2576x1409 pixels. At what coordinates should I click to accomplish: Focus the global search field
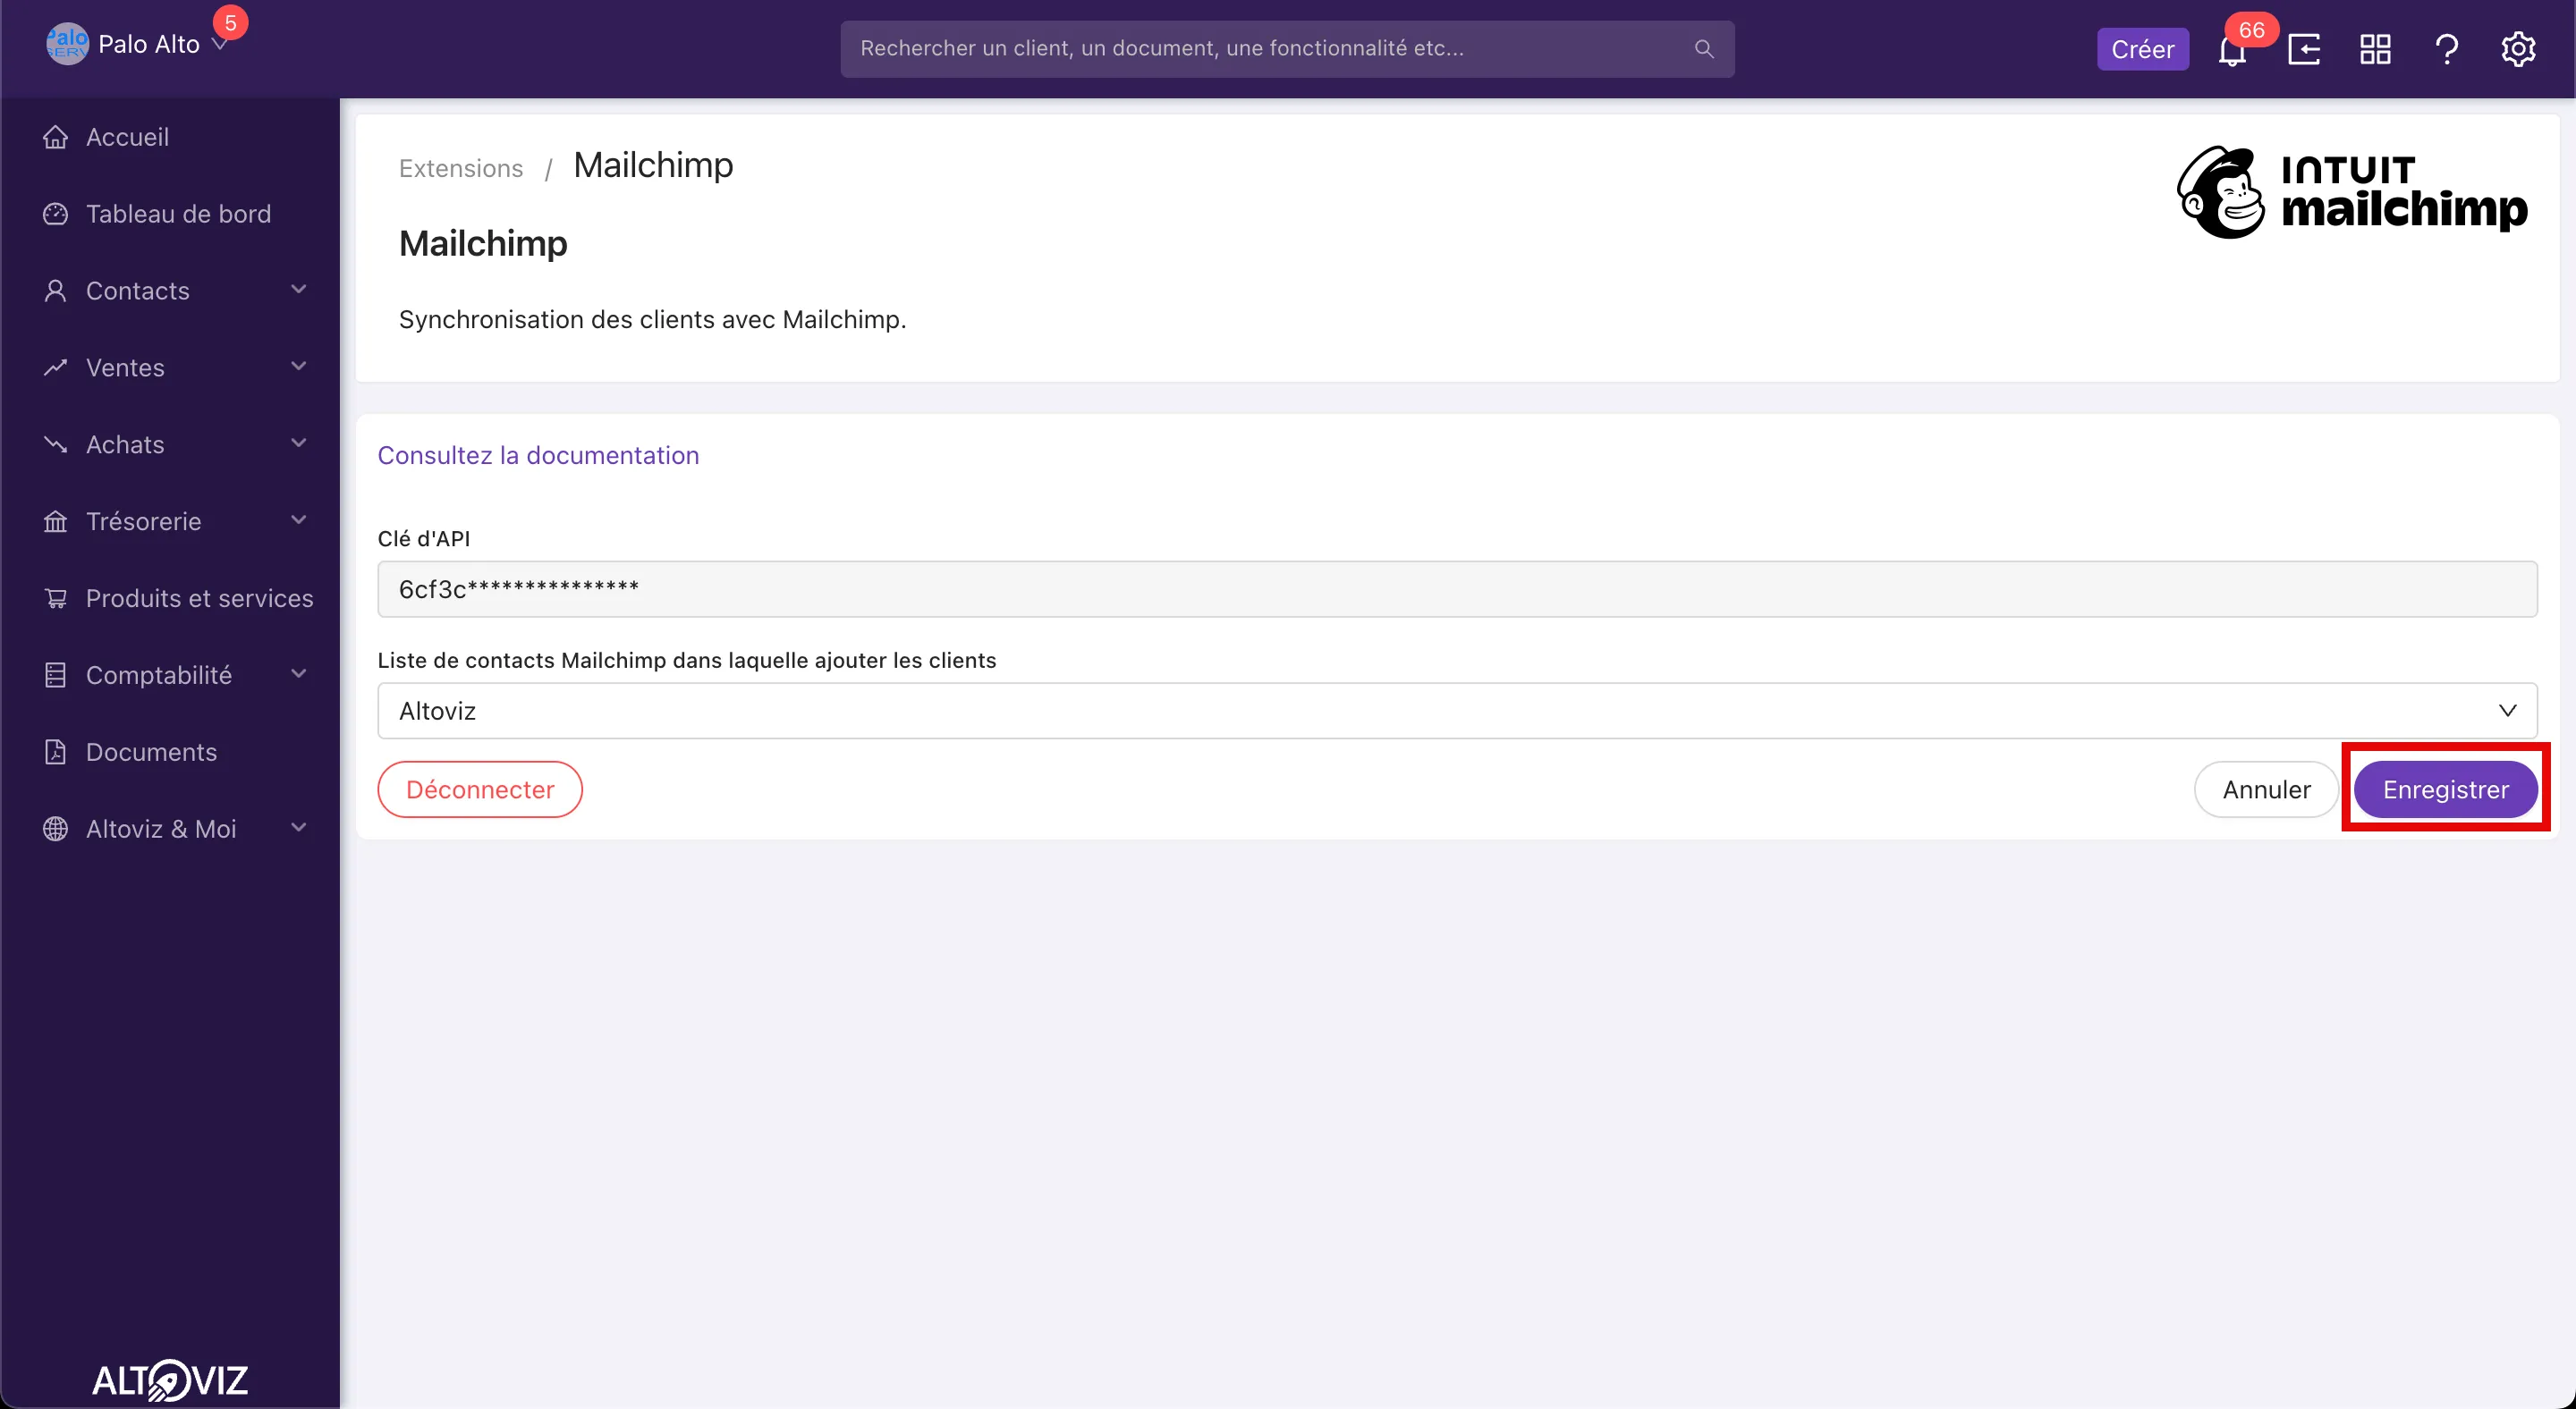[1287, 49]
